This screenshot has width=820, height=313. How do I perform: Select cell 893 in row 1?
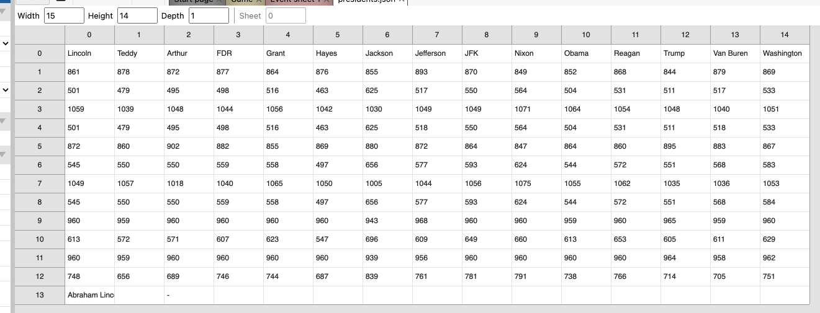click(x=437, y=72)
